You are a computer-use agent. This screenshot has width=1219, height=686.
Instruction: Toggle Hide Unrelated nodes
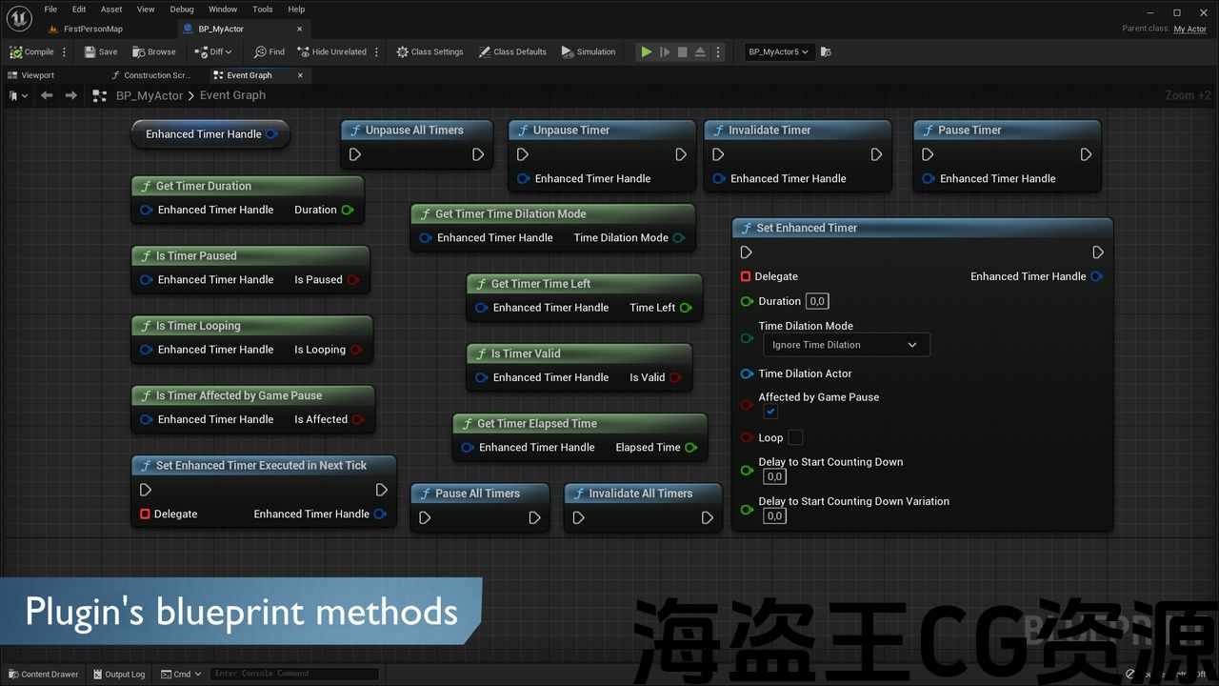[x=331, y=52]
